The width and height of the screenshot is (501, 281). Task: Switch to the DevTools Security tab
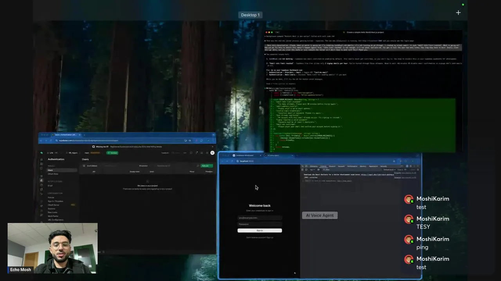tap(384, 166)
